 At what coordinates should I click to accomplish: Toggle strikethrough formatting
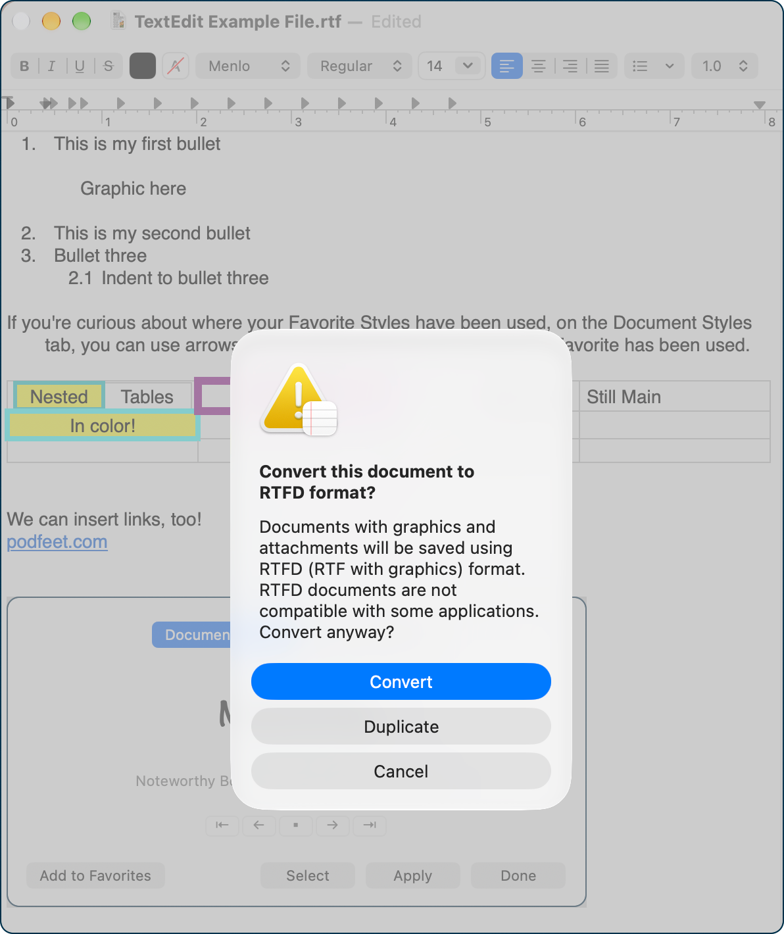click(109, 66)
